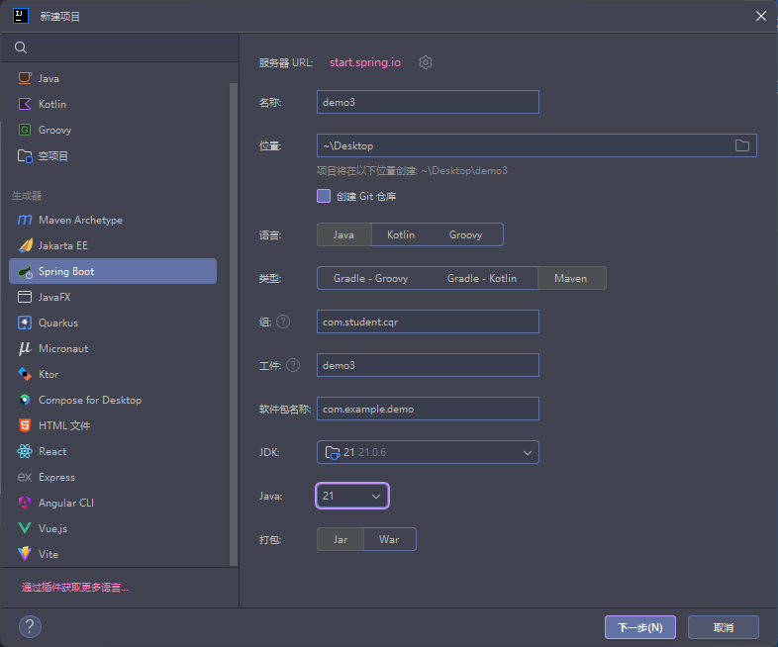Viewport: 778px width, 647px height.
Task: Click the 下一步(N) button
Action: tap(640, 627)
